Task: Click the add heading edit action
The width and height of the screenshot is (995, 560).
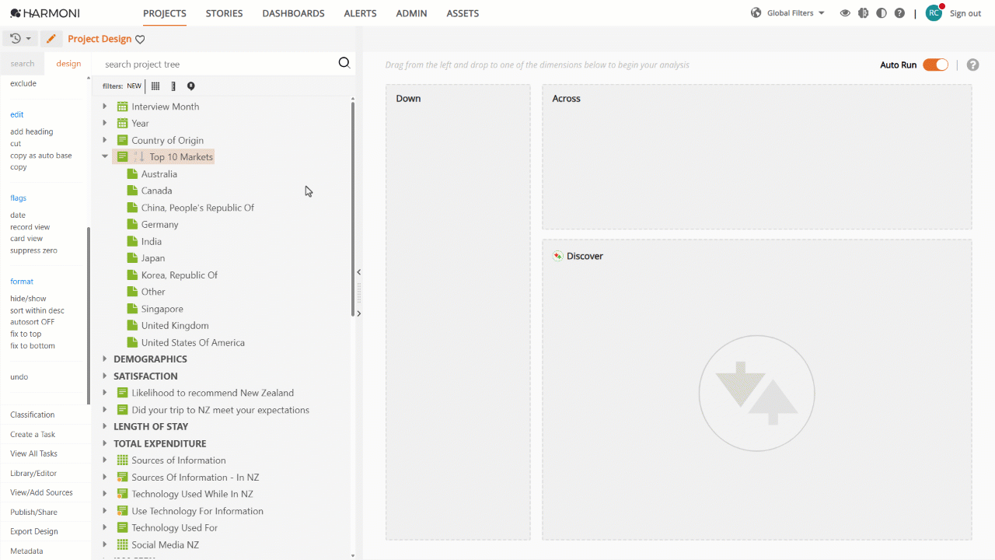Action: (32, 131)
